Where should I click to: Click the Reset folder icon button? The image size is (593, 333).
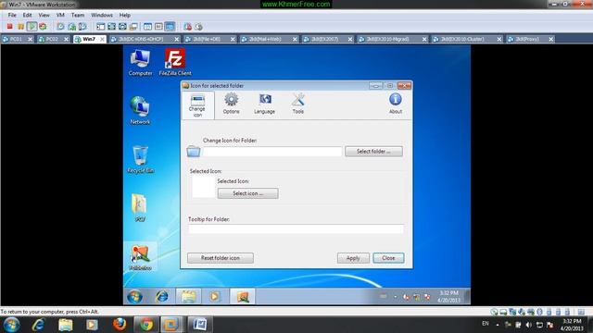[221, 258]
